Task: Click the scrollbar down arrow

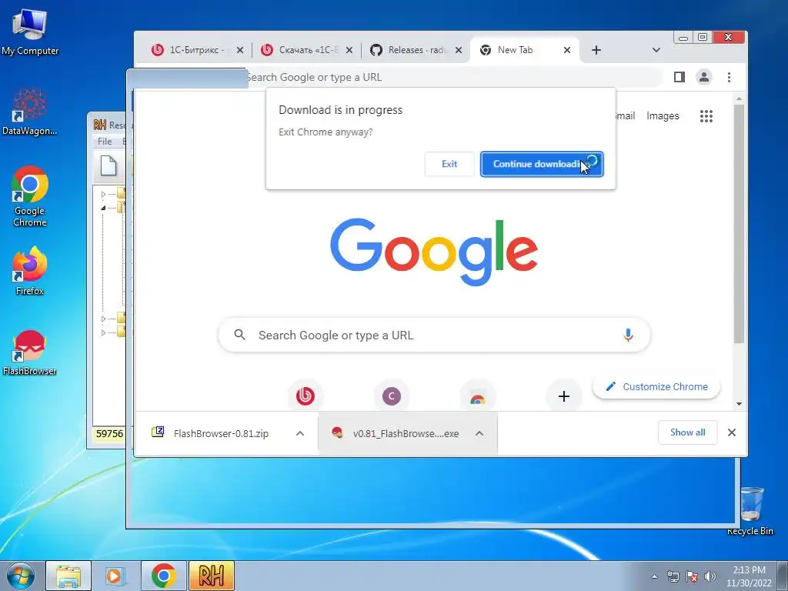Action: [x=739, y=403]
